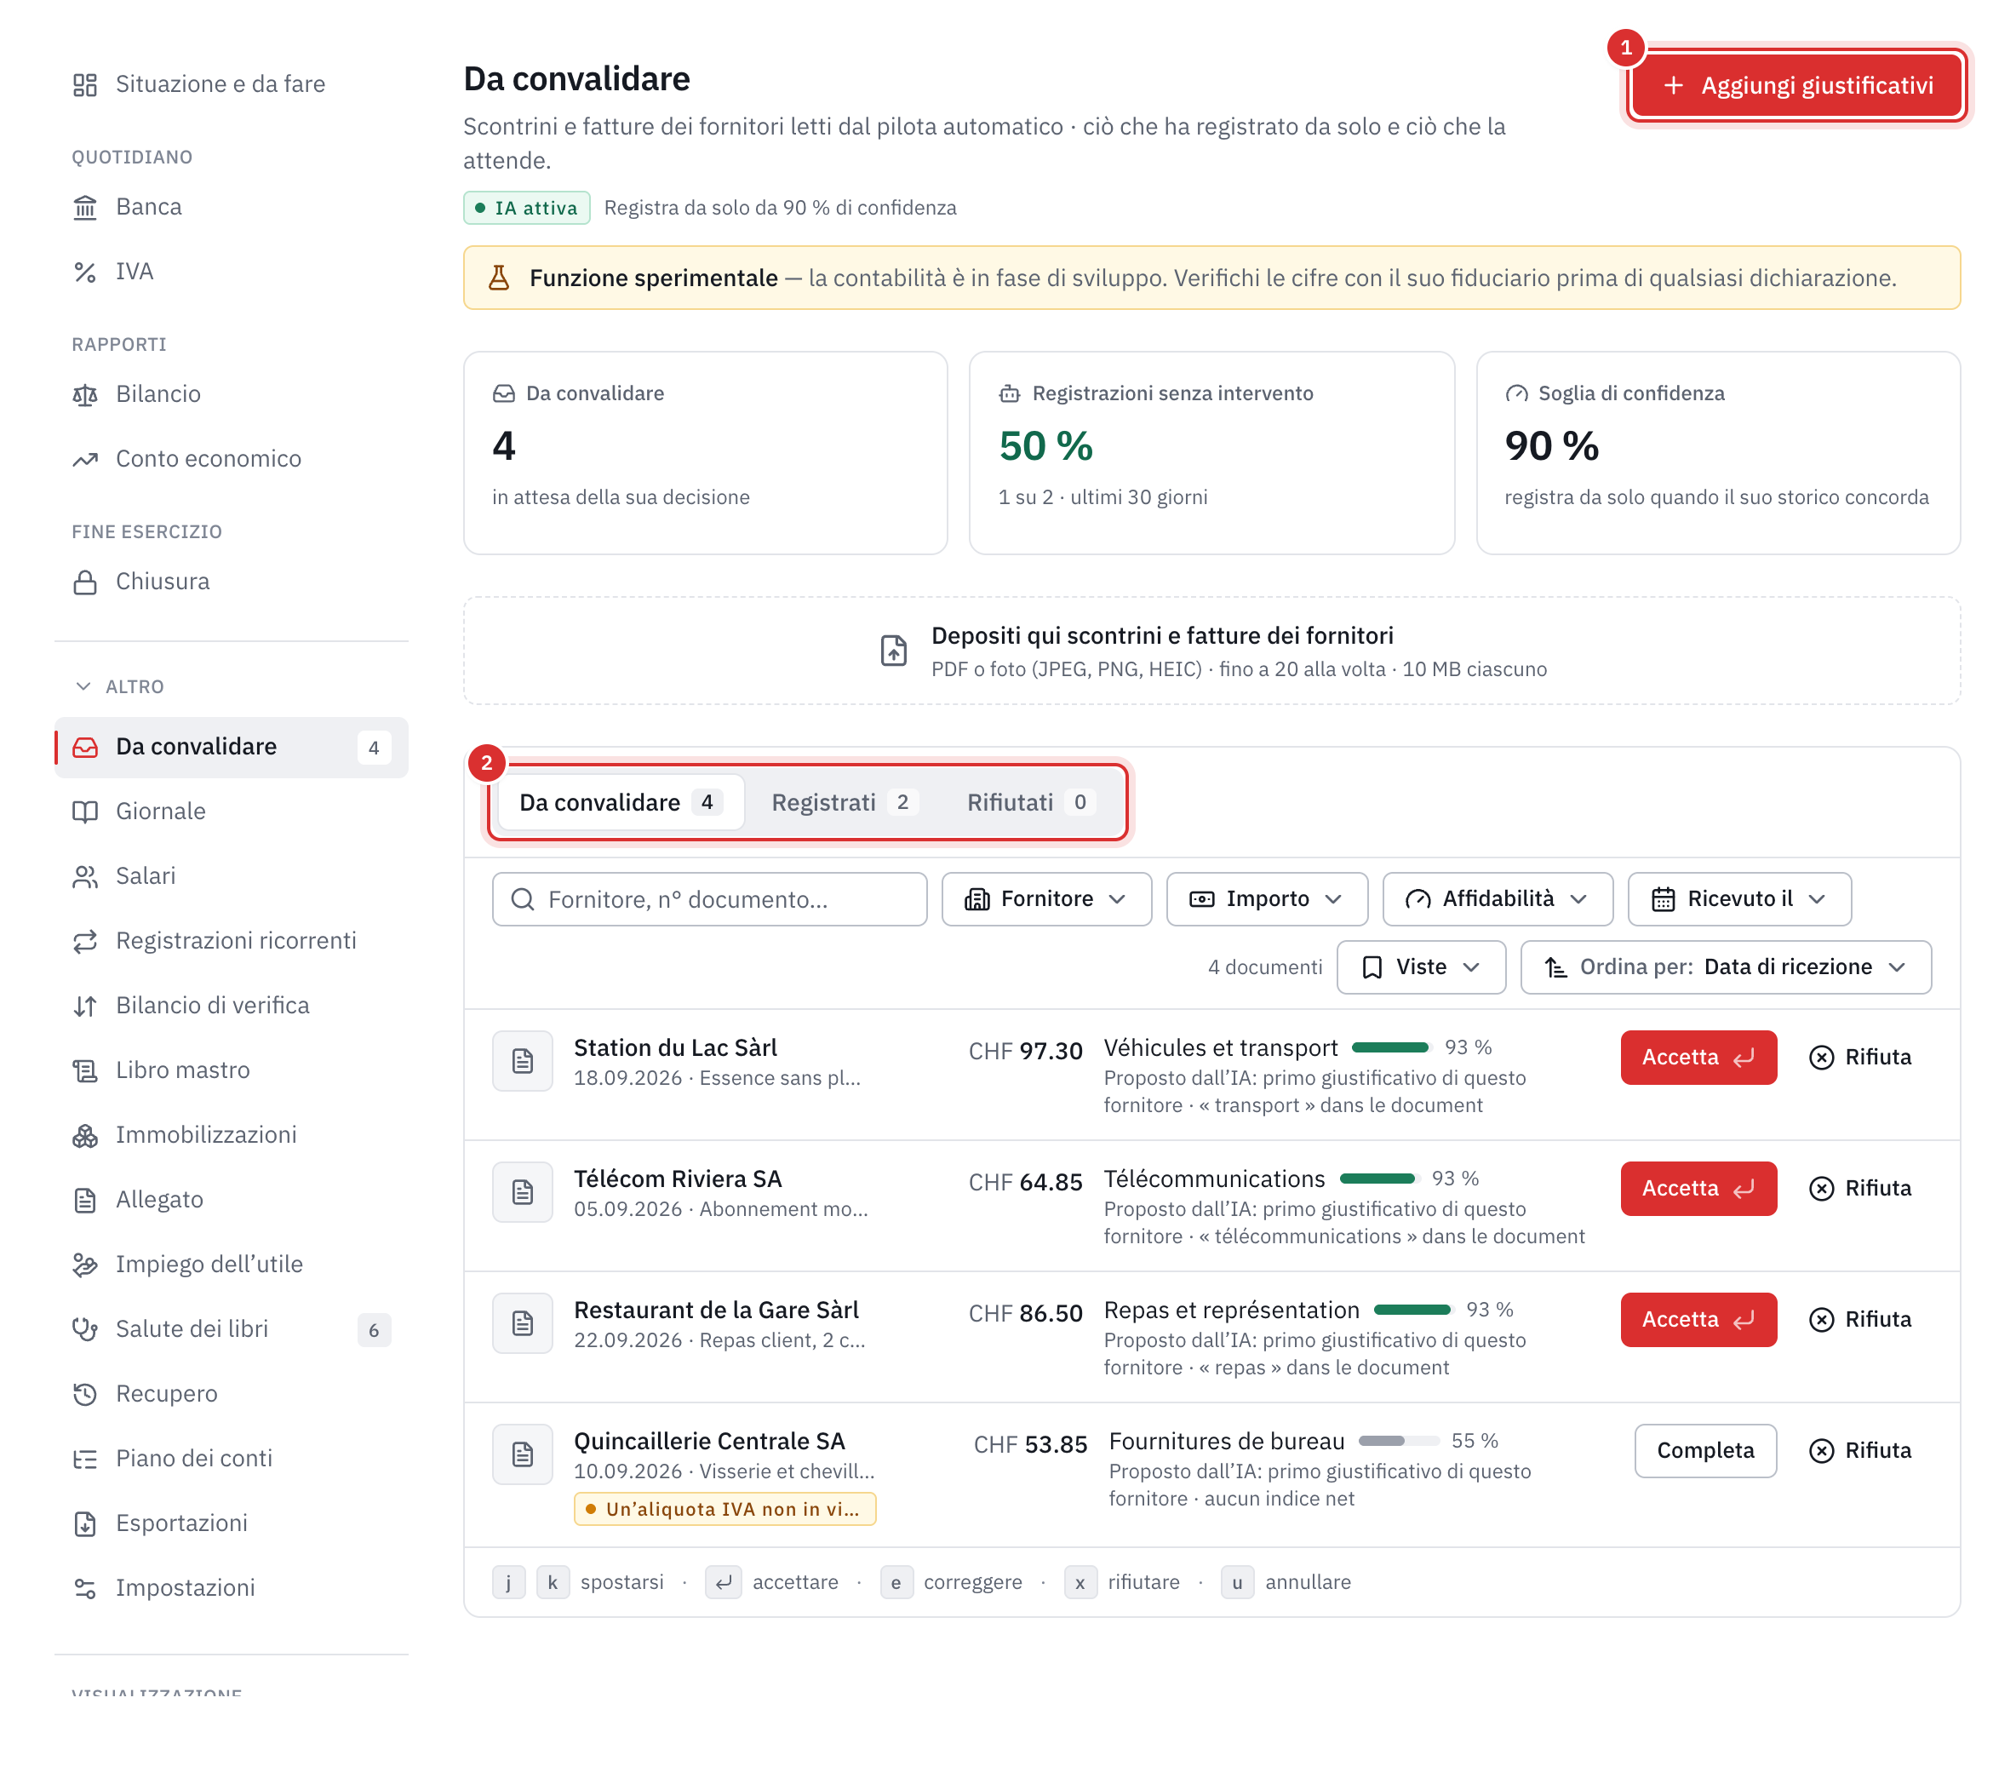Click the Giornale book icon

tap(85, 812)
